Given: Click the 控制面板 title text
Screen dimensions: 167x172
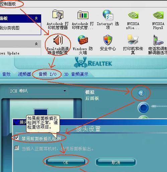Looking at the screenshot, I should coord(8,4).
